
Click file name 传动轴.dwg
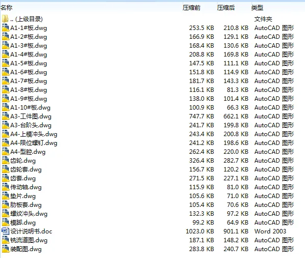26,187
